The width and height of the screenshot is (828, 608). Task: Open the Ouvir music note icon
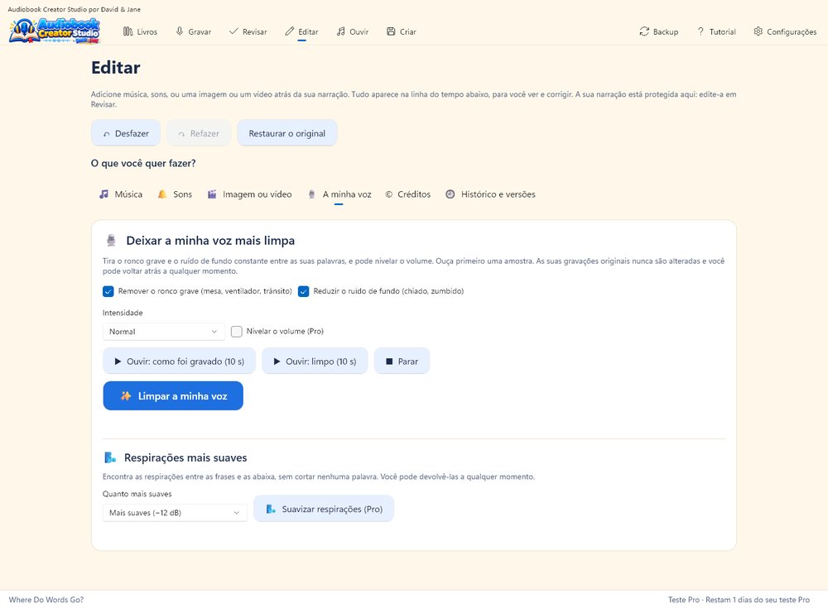point(340,31)
